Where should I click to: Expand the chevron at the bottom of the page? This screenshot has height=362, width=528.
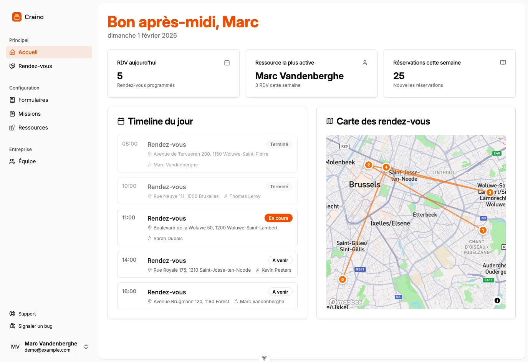tap(264, 357)
